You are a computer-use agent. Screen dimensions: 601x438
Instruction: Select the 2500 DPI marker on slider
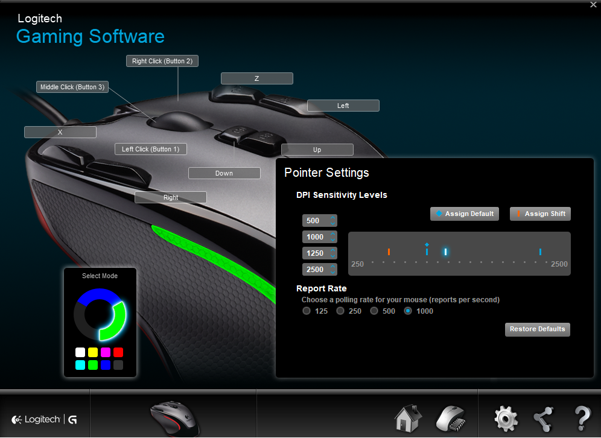coord(540,252)
